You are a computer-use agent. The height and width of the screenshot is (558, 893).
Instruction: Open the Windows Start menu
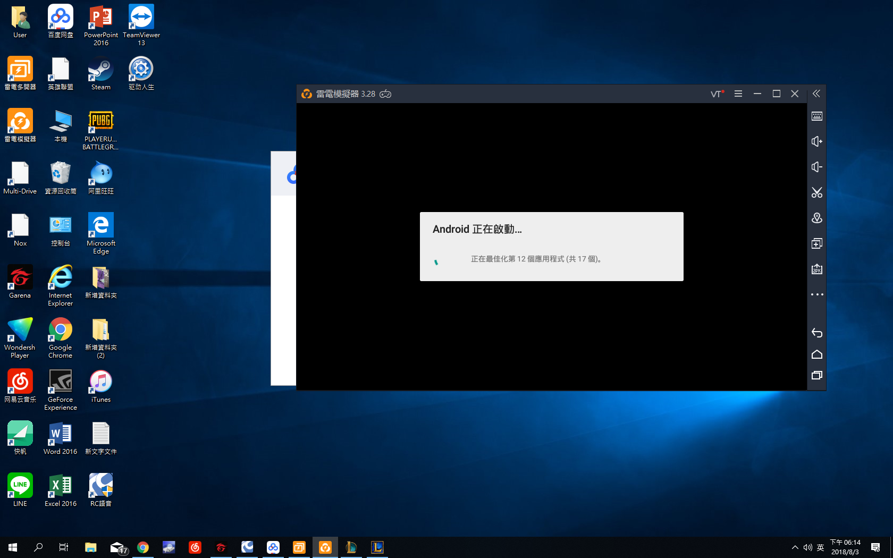tap(13, 547)
